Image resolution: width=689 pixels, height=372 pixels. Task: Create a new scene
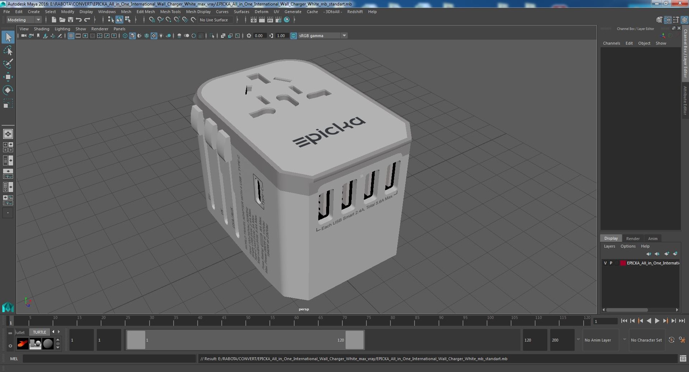click(x=54, y=20)
